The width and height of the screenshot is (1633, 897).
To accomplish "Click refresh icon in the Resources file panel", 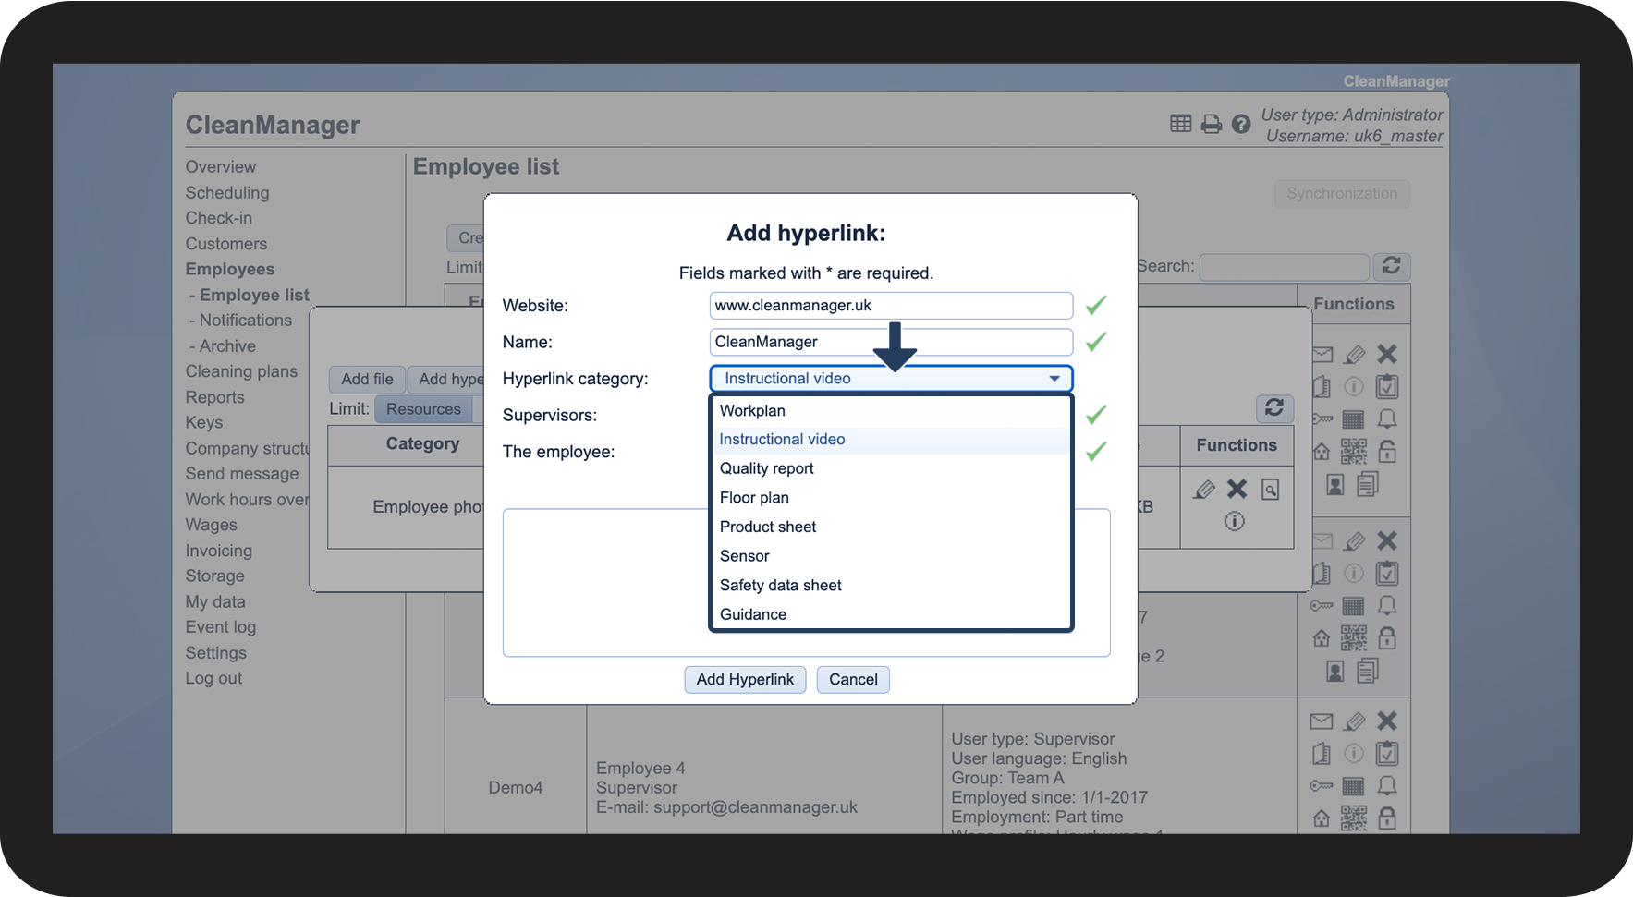I will pos(1274,407).
